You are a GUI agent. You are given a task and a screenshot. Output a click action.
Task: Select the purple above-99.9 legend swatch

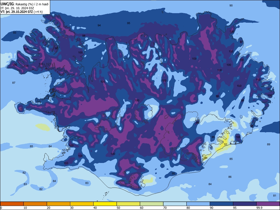(268, 204)
